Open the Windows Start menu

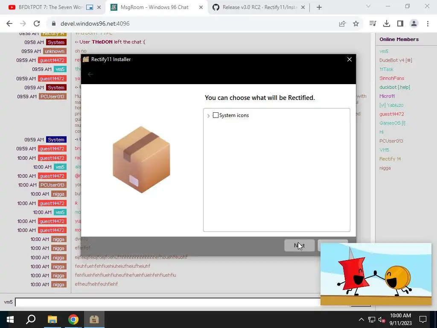10,319
